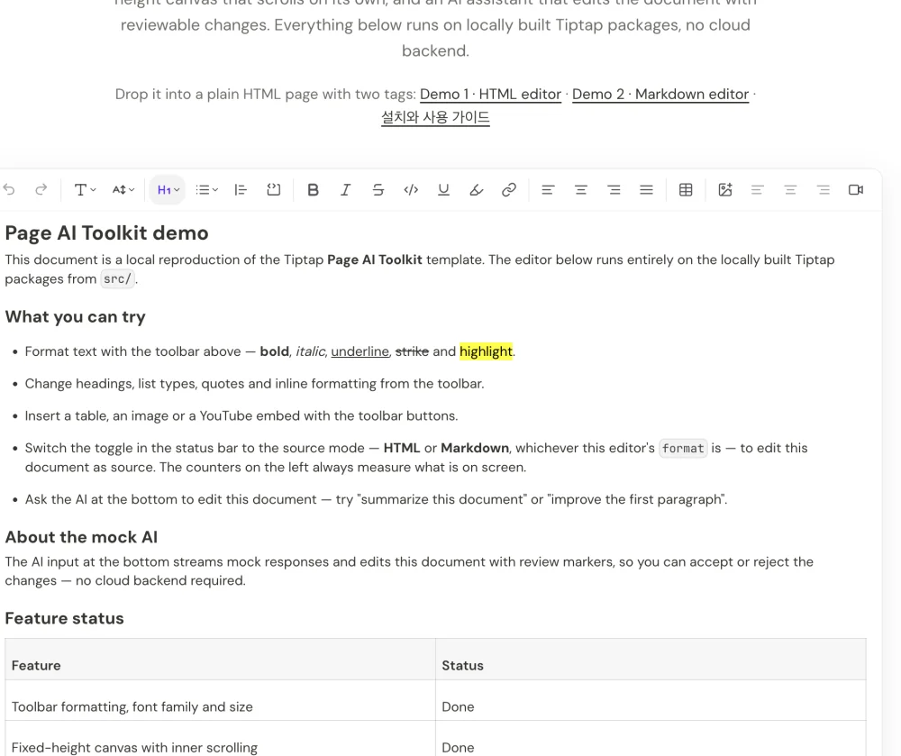Viewport: 901px width, 756px height.
Task: Toggle underline formatting
Action: [443, 189]
